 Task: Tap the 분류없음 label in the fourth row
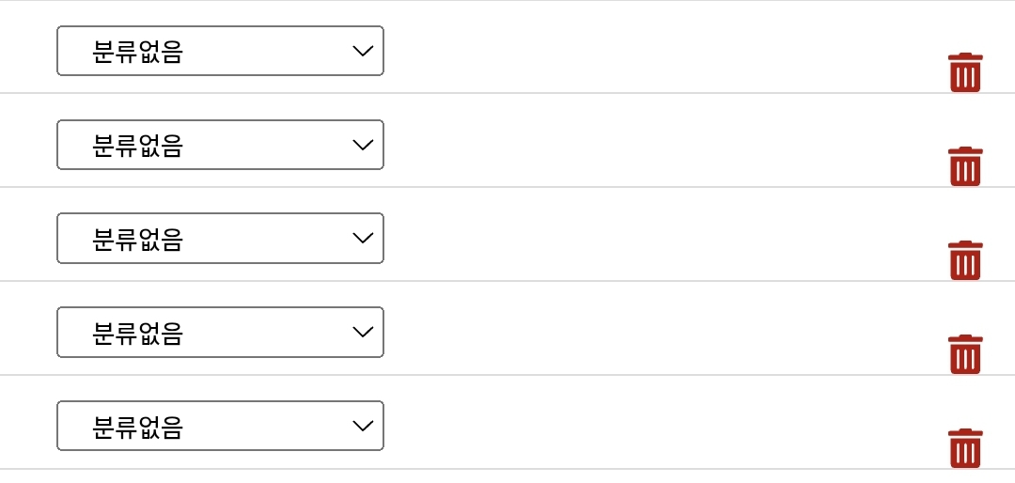point(137,333)
